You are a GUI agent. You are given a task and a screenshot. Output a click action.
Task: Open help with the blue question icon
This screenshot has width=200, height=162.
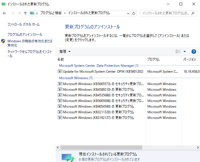[x=194, y=52]
